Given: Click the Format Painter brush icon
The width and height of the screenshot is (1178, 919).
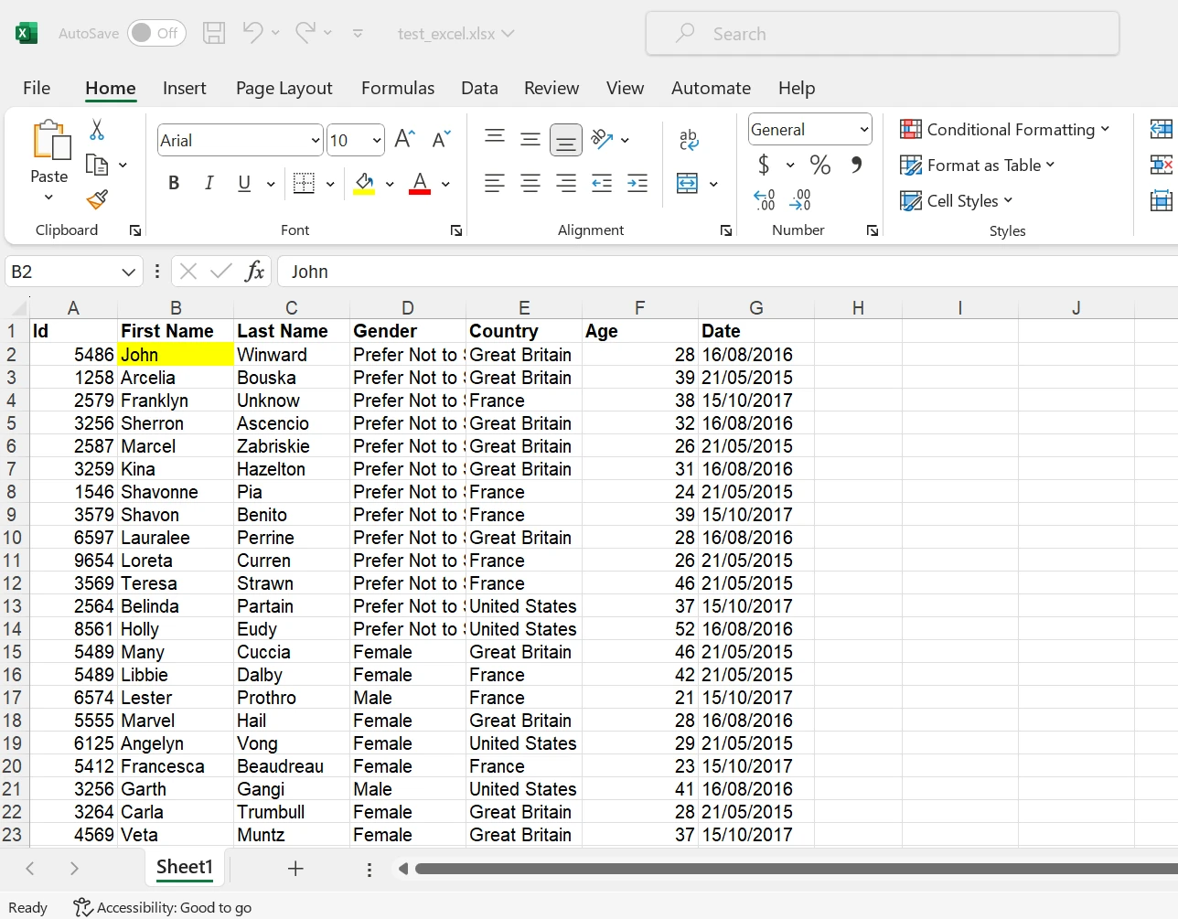Looking at the screenshot, I should (97, 198).
